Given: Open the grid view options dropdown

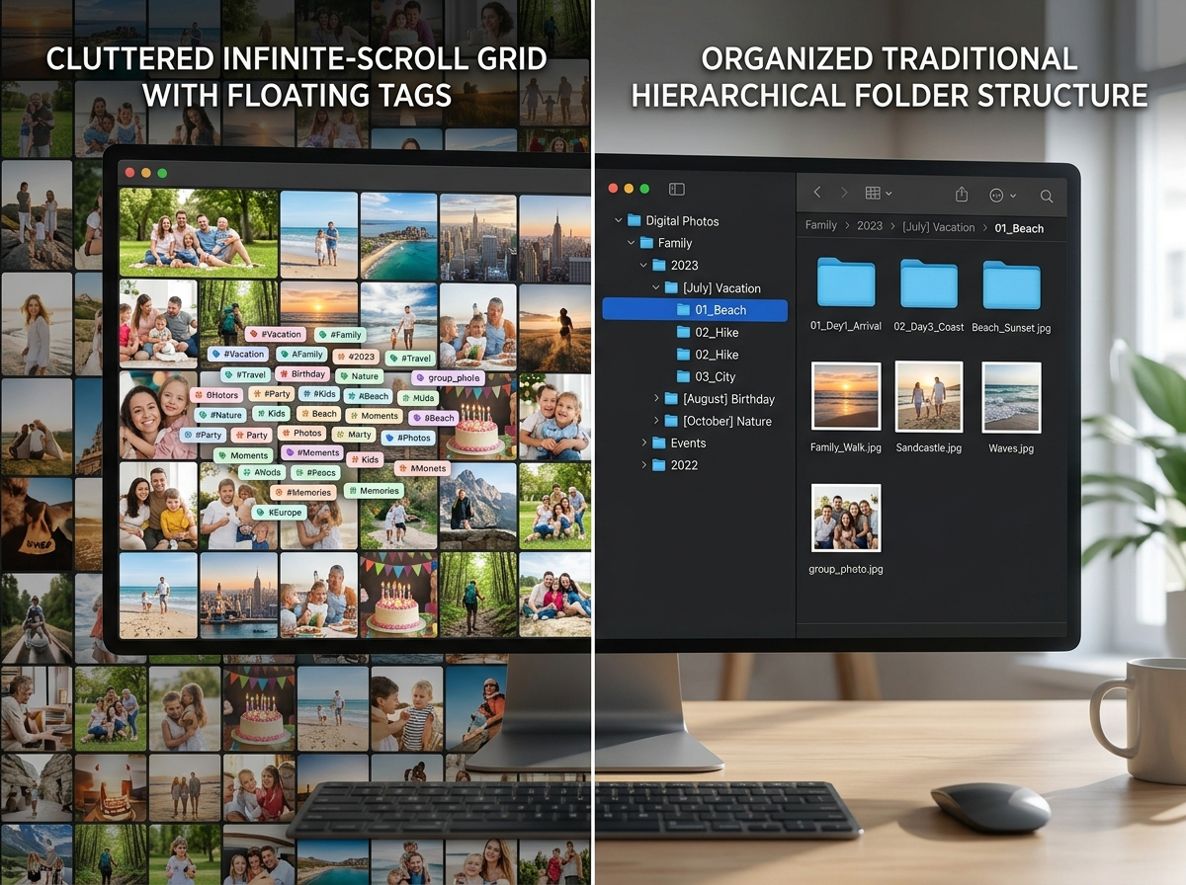Looking at the screenshot, I should tap(879, 194).
